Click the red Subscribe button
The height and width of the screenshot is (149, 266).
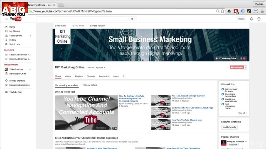tap(237, 67)
